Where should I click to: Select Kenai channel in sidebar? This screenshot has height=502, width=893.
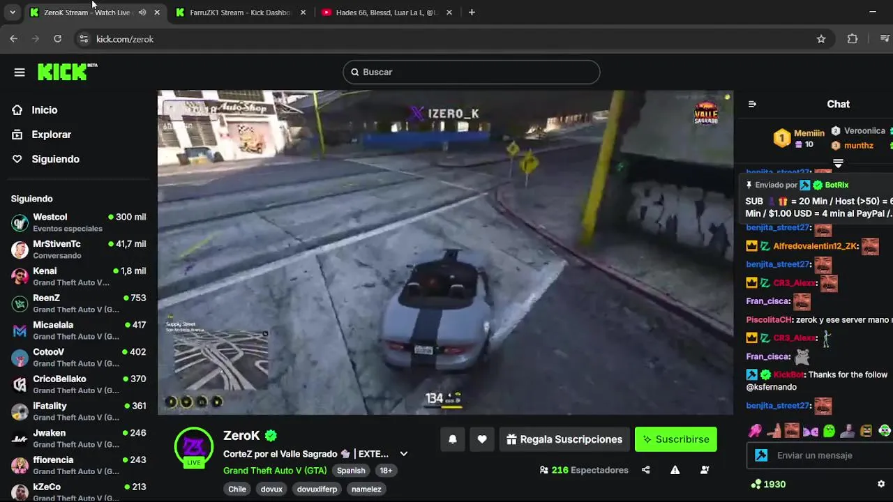tap(79, 277)
